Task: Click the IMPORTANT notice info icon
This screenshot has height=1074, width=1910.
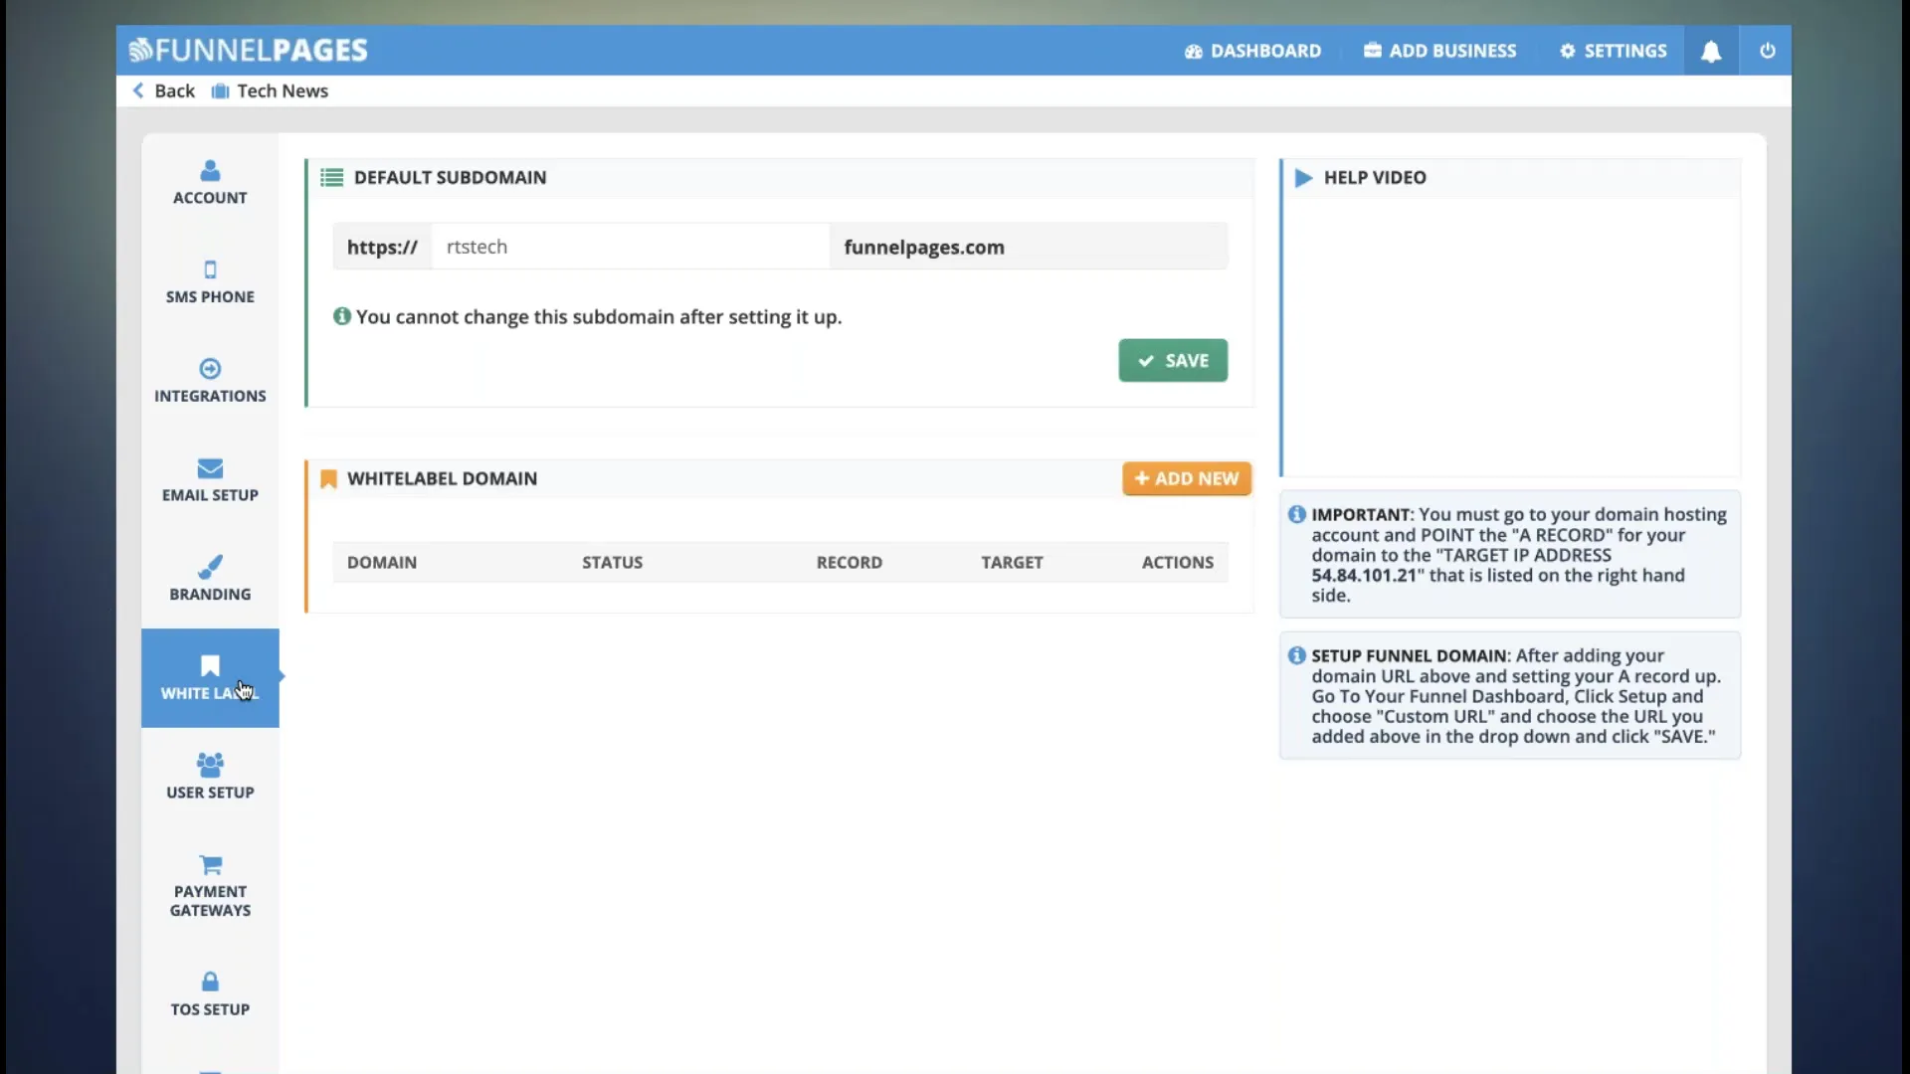Action: (x=1297, y=514)
